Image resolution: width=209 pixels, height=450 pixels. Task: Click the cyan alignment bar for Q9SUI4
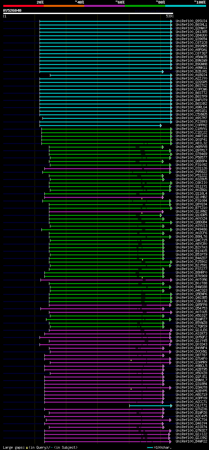106,21
